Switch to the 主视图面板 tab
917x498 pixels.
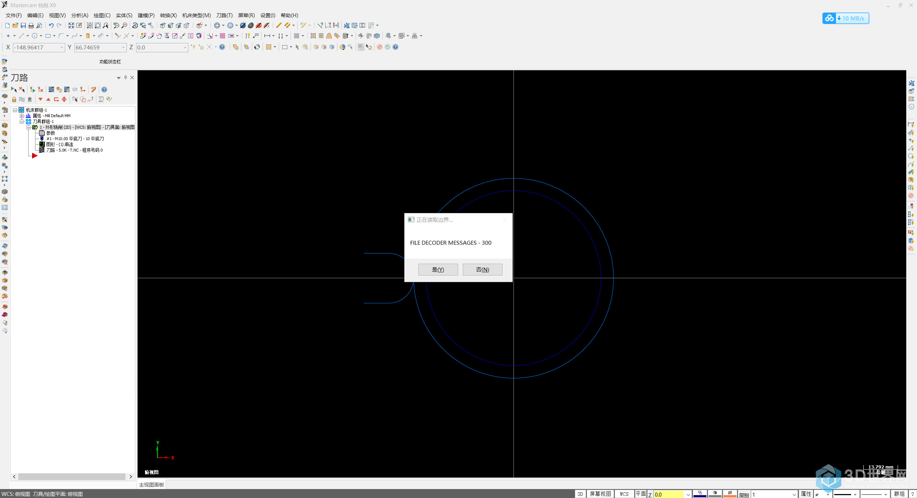pos(152,485)
